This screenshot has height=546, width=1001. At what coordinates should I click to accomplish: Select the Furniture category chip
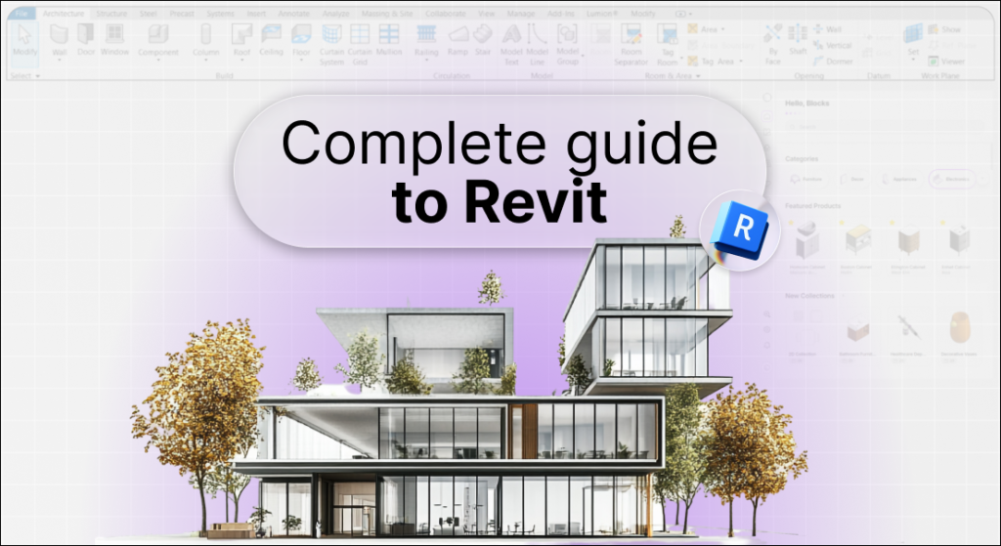(x=806, y=180)
